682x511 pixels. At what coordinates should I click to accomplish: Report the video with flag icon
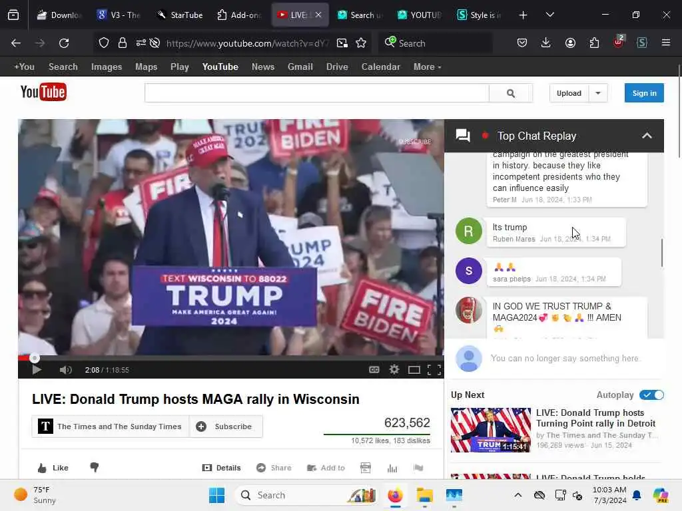[x=418, y=468]
